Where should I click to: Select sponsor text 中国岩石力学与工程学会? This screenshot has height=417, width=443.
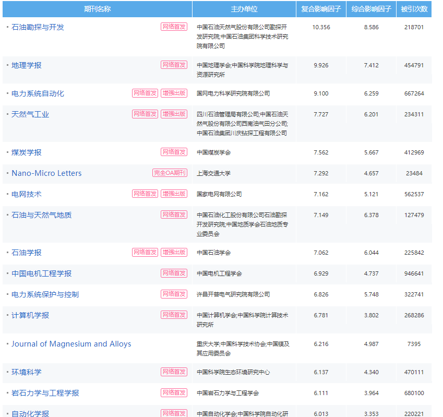(228, 393)
